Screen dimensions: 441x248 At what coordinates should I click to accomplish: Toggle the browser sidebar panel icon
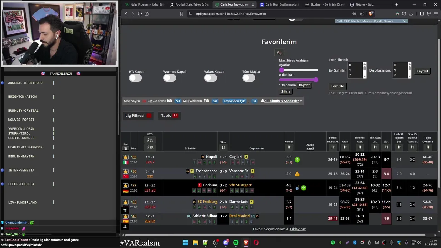click(x=422, y=14)
